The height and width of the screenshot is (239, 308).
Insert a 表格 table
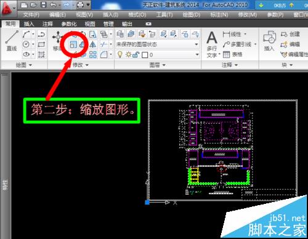click(x=233, y=54)
